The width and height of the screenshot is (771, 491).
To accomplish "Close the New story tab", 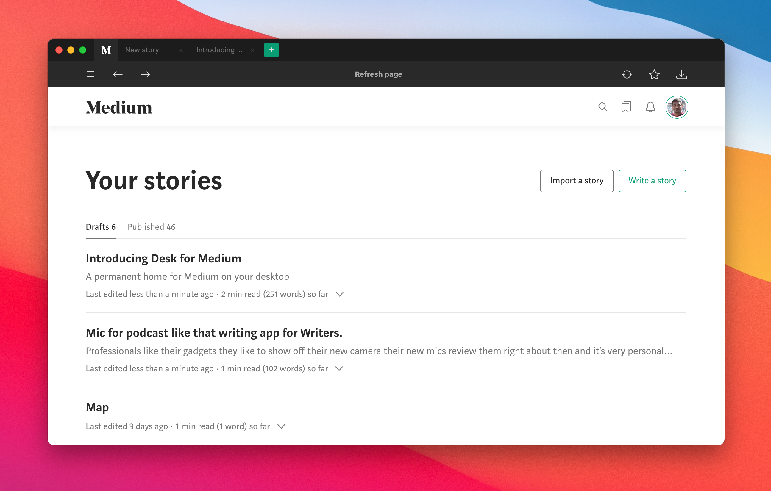I will [x=181, y=50].
